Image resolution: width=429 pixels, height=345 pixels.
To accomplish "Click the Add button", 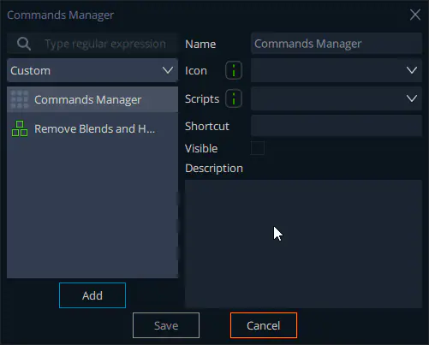I will [92, 295].
